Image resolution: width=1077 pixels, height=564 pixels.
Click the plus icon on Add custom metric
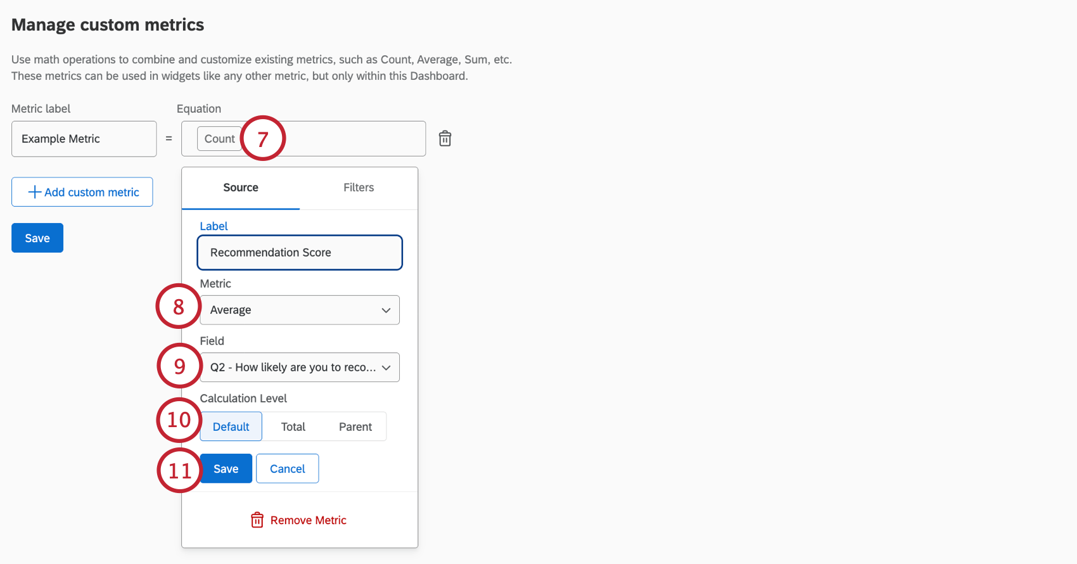pos(35,192)
